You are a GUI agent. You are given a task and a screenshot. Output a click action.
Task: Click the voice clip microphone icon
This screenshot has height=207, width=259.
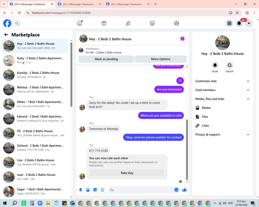(x=80, y=190)
